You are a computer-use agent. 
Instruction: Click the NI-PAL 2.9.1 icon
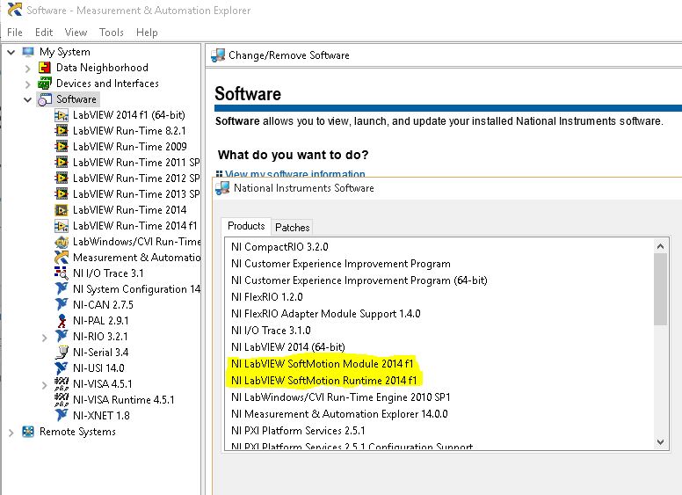click(62, 321)
